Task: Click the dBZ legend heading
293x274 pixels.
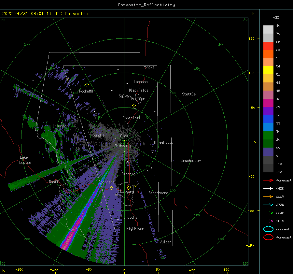Action: point(276,17)
